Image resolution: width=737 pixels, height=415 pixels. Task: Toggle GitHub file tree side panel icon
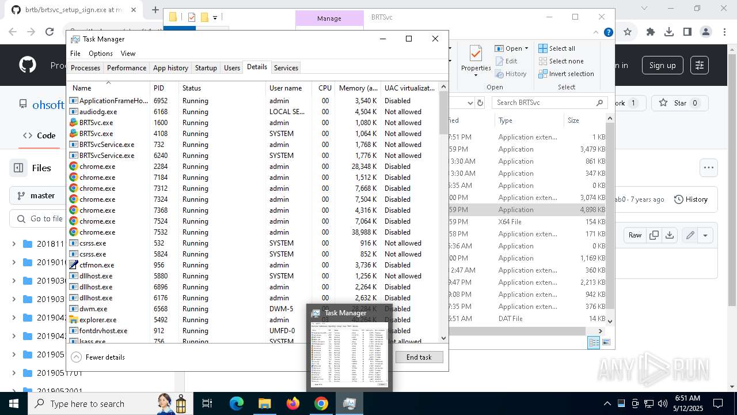(x=18, y=168)
